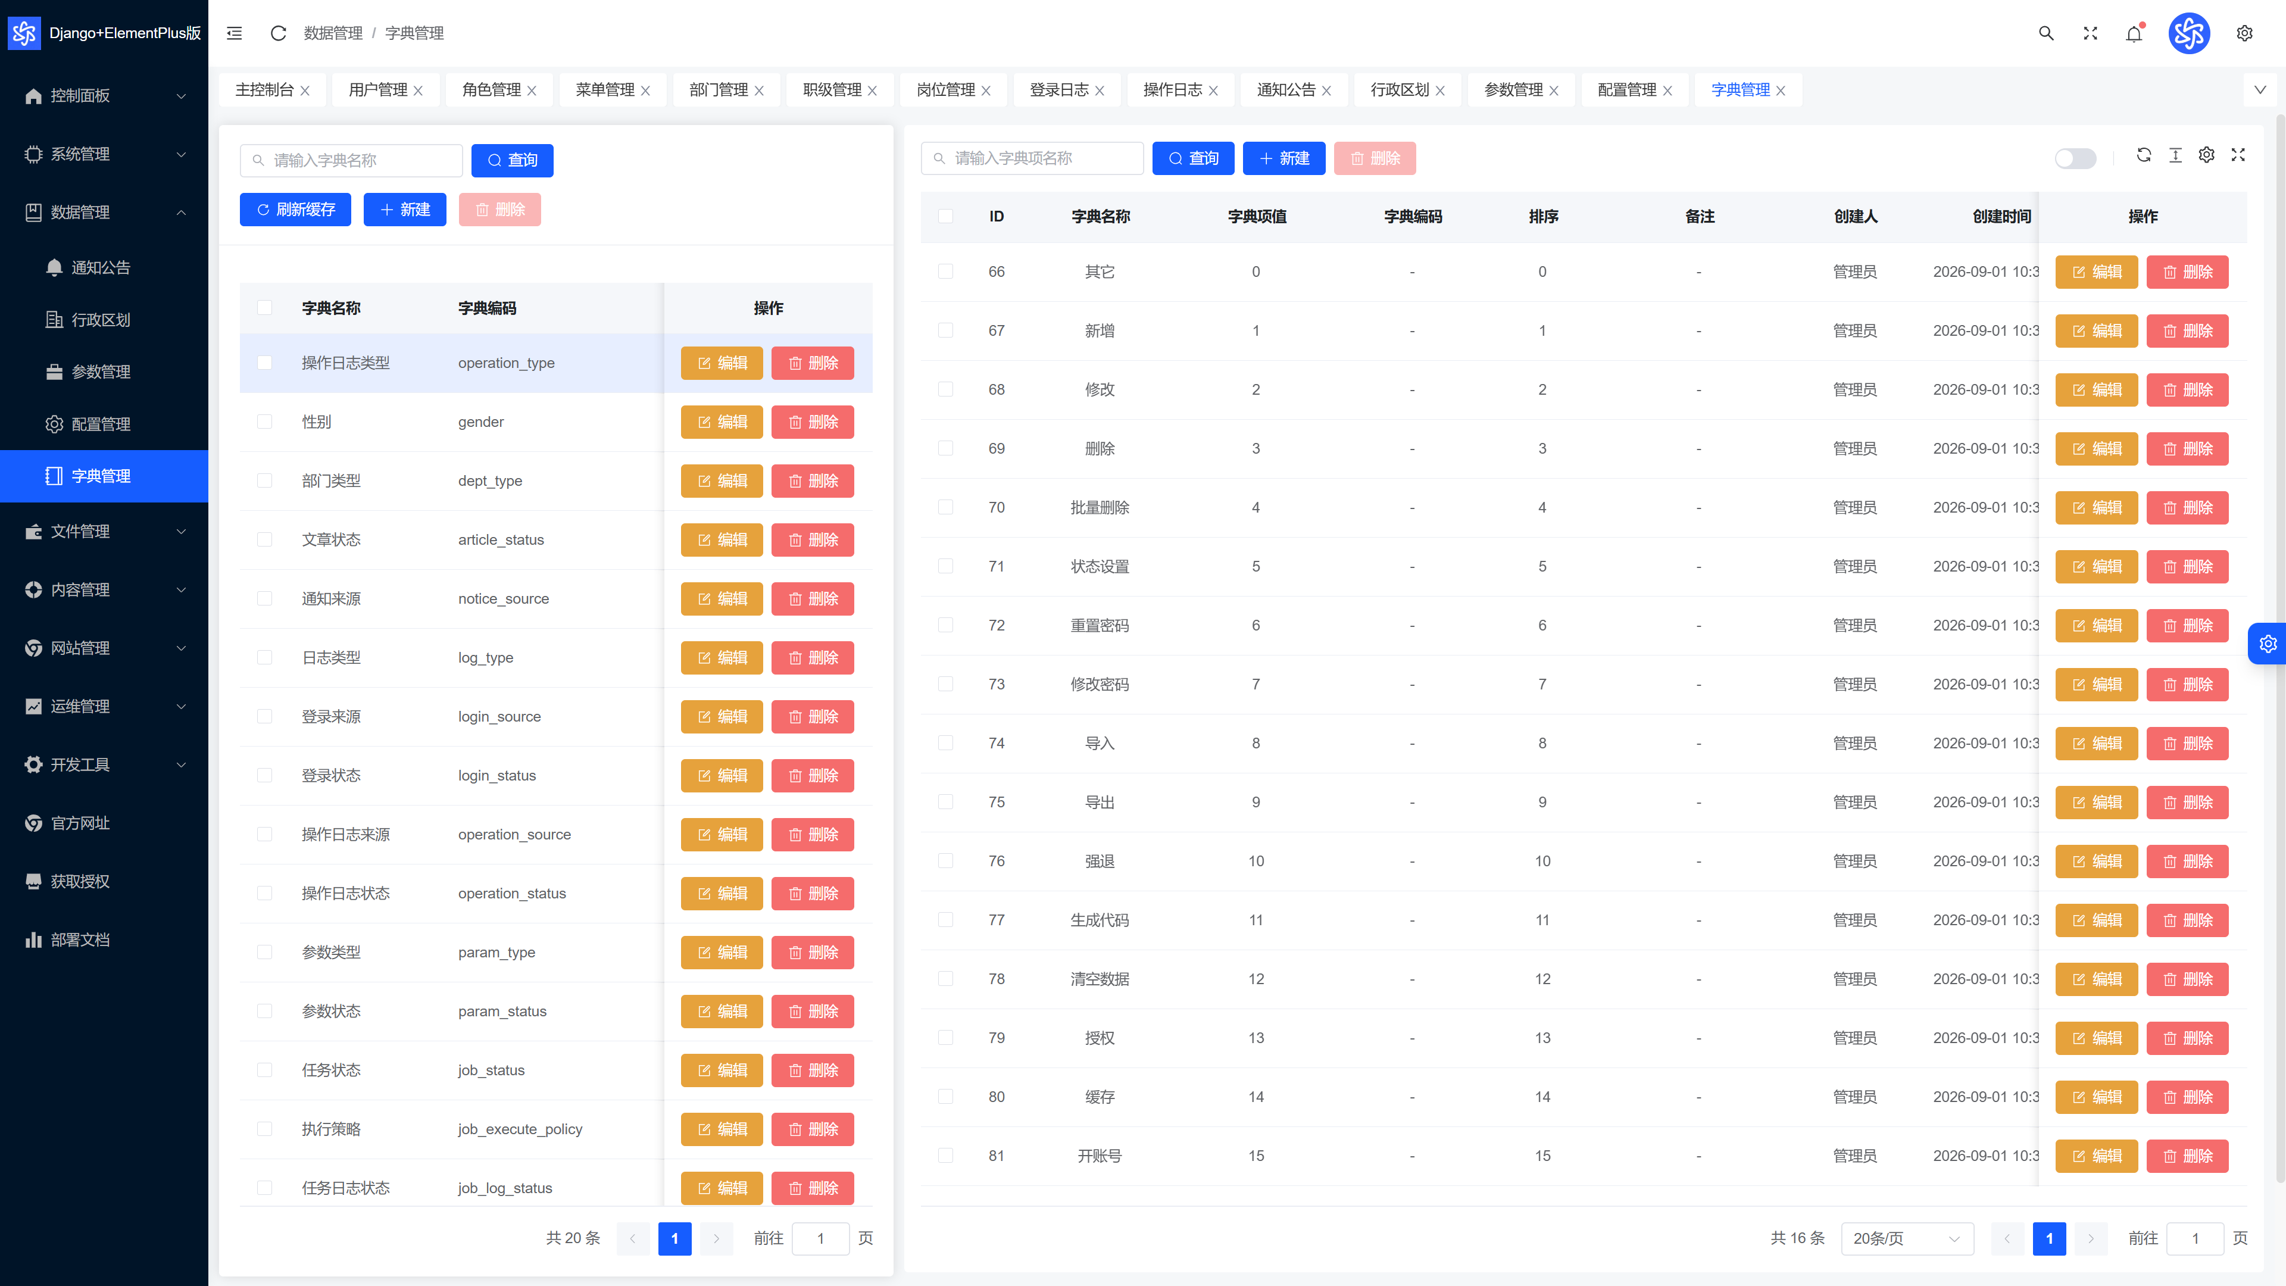Open the tabs overflow dropdown arrow
This screenshot has height=1286, width=2286.
tap(2260, 90)
